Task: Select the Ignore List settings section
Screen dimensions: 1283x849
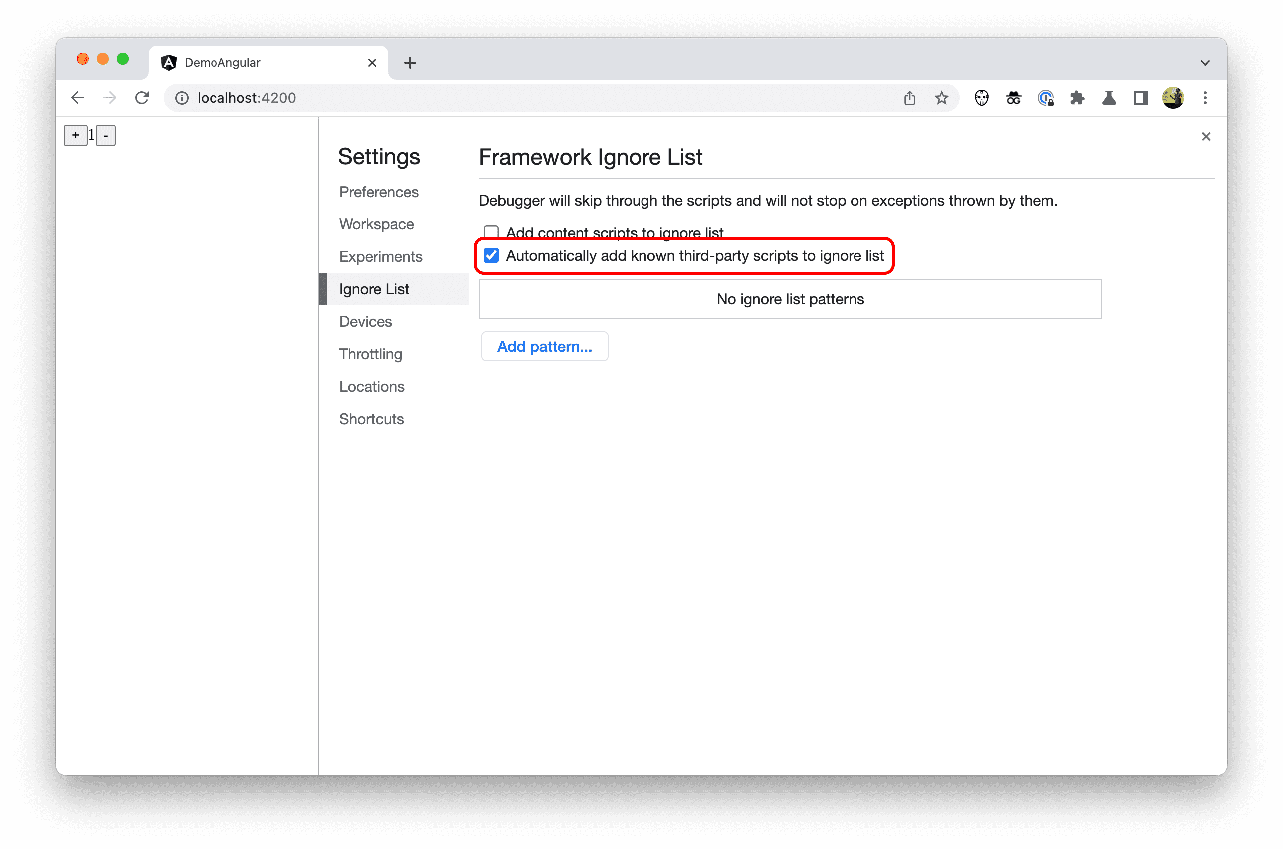Action: (374, 289)
